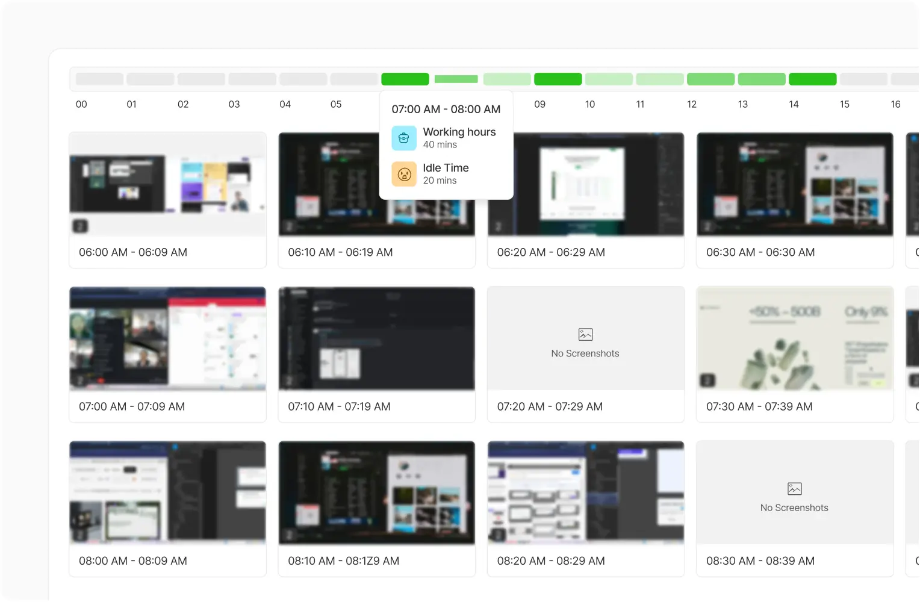The height and width of the screenshot is (602, 920).
Task: Click the 08:20 AM - 08:29 AM caption
Action: (x=551, y=560)
